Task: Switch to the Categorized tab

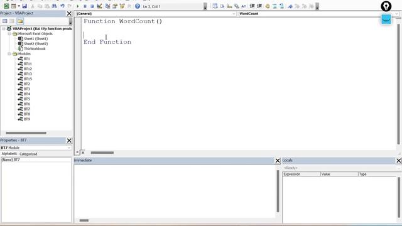Action: [x=28, y=154]
